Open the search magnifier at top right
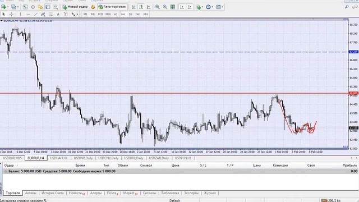 (x=347, y=7)
